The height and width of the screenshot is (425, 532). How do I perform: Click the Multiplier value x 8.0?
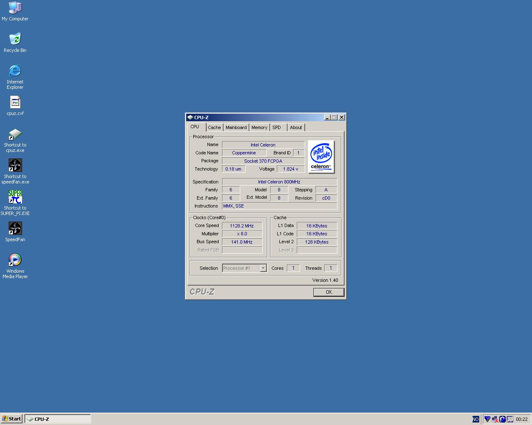[x=242, y=234]
